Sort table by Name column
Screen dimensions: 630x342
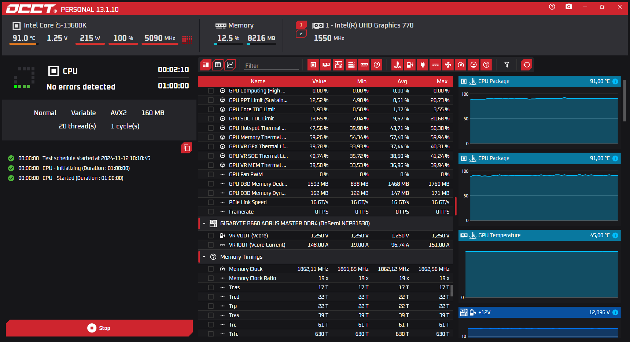point(258,81)
